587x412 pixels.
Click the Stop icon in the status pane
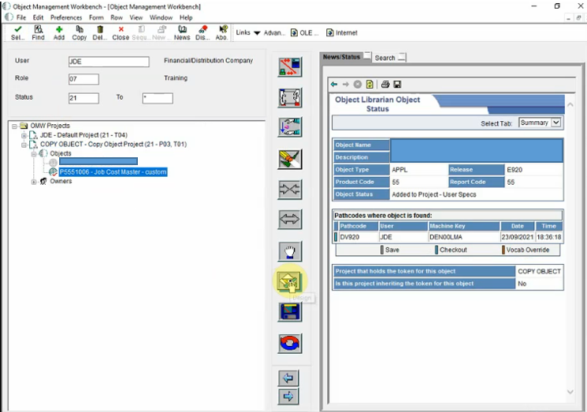tap(358, 84)
